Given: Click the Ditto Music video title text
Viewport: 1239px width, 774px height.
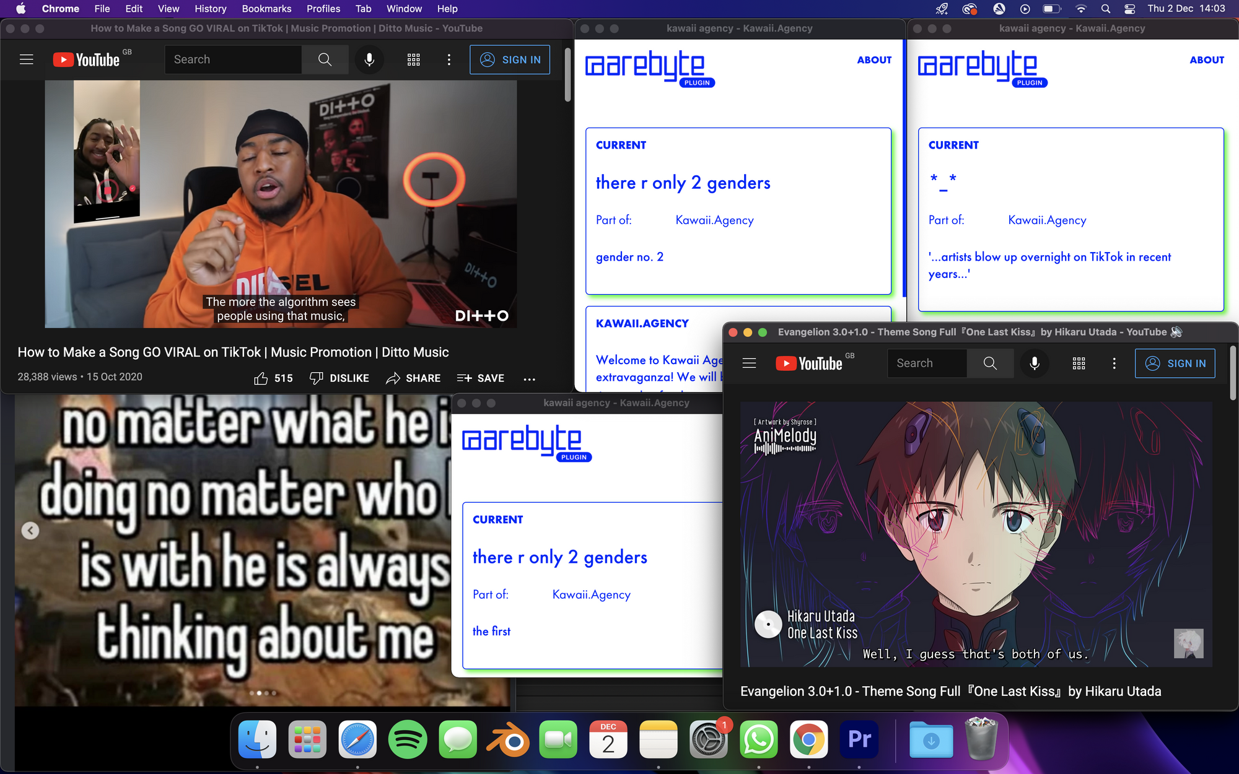Looking at the screenshot, I should [x=233, y=352].
